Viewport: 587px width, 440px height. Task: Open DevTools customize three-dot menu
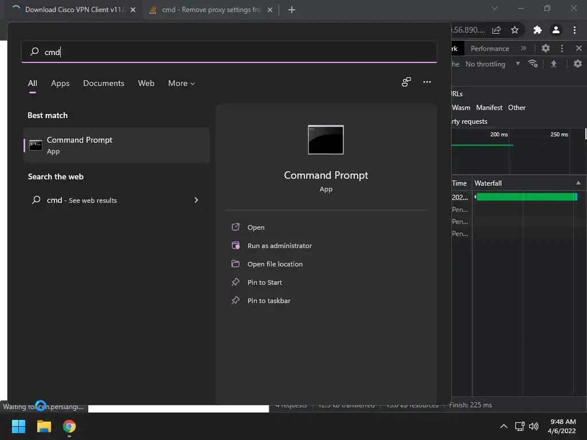(562, 48)
